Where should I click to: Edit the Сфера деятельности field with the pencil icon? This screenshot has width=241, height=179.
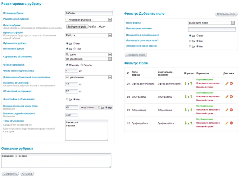pyautogui.click(x=227, y=83)
